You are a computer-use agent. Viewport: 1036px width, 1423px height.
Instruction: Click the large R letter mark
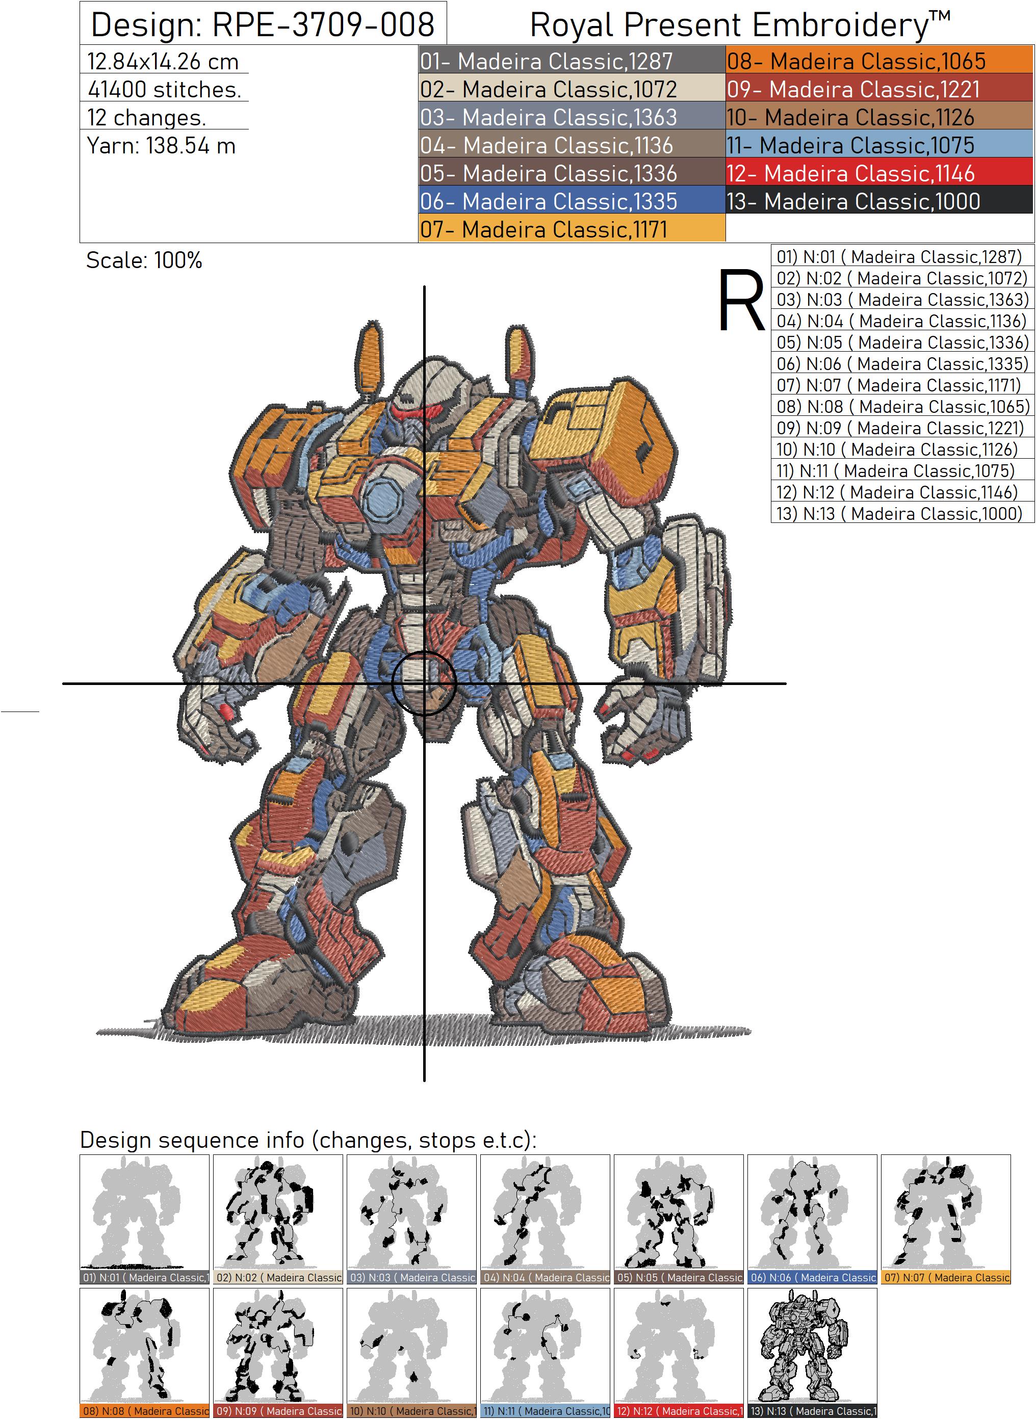click(x=741, y=299)
